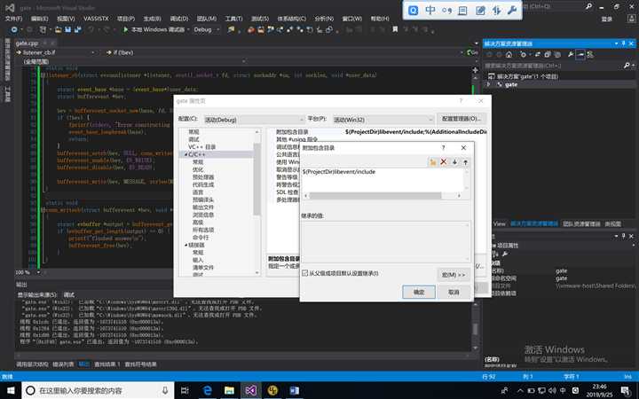Click 确定 in the include directories dialog
The height and width of the screenshot is (399, 639).
point(419,292)
